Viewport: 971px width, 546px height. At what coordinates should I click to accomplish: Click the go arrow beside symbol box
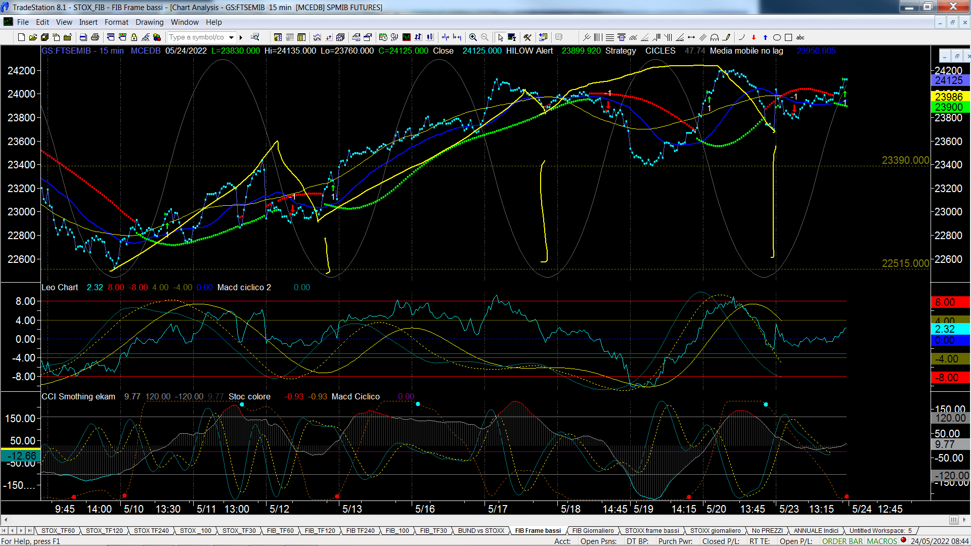point(241,37)
